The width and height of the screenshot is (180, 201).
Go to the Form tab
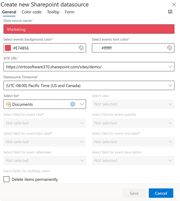click(69, 12)
